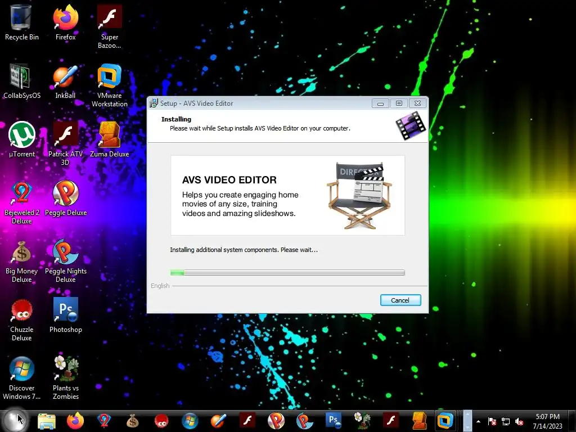
Task: Launch Firefox from the taskbar
Action: 75,421
